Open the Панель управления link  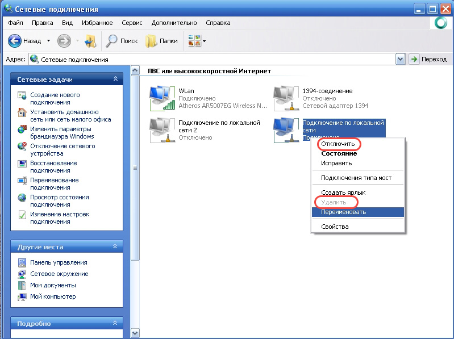59,263
